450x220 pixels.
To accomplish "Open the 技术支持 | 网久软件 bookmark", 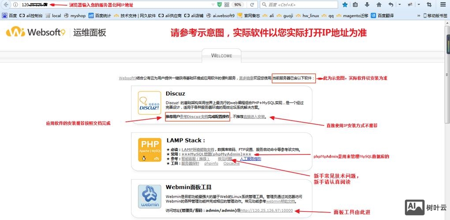I will [x=135, y=16].
